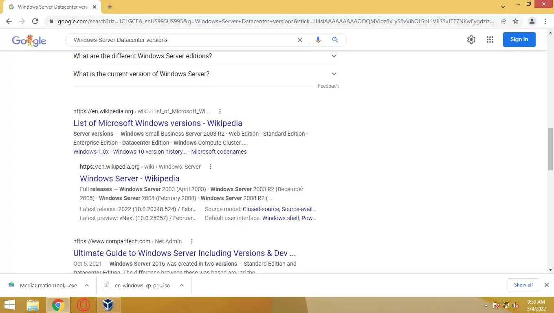The image size is (554, 313).
Task: Open Chrome three-dot menu
Action: pyautogui.click(x=545, y=21)
